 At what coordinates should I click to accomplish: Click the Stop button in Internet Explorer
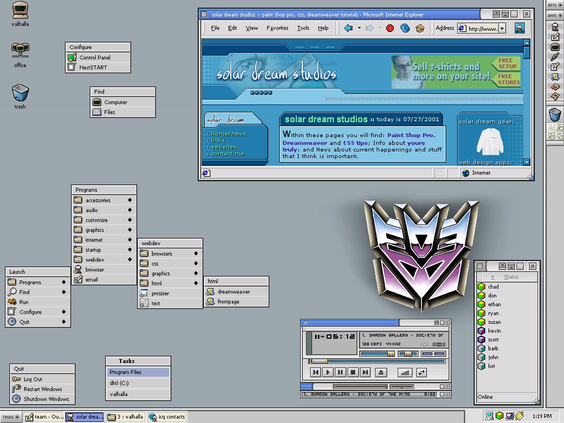click(x=390, y=28)
